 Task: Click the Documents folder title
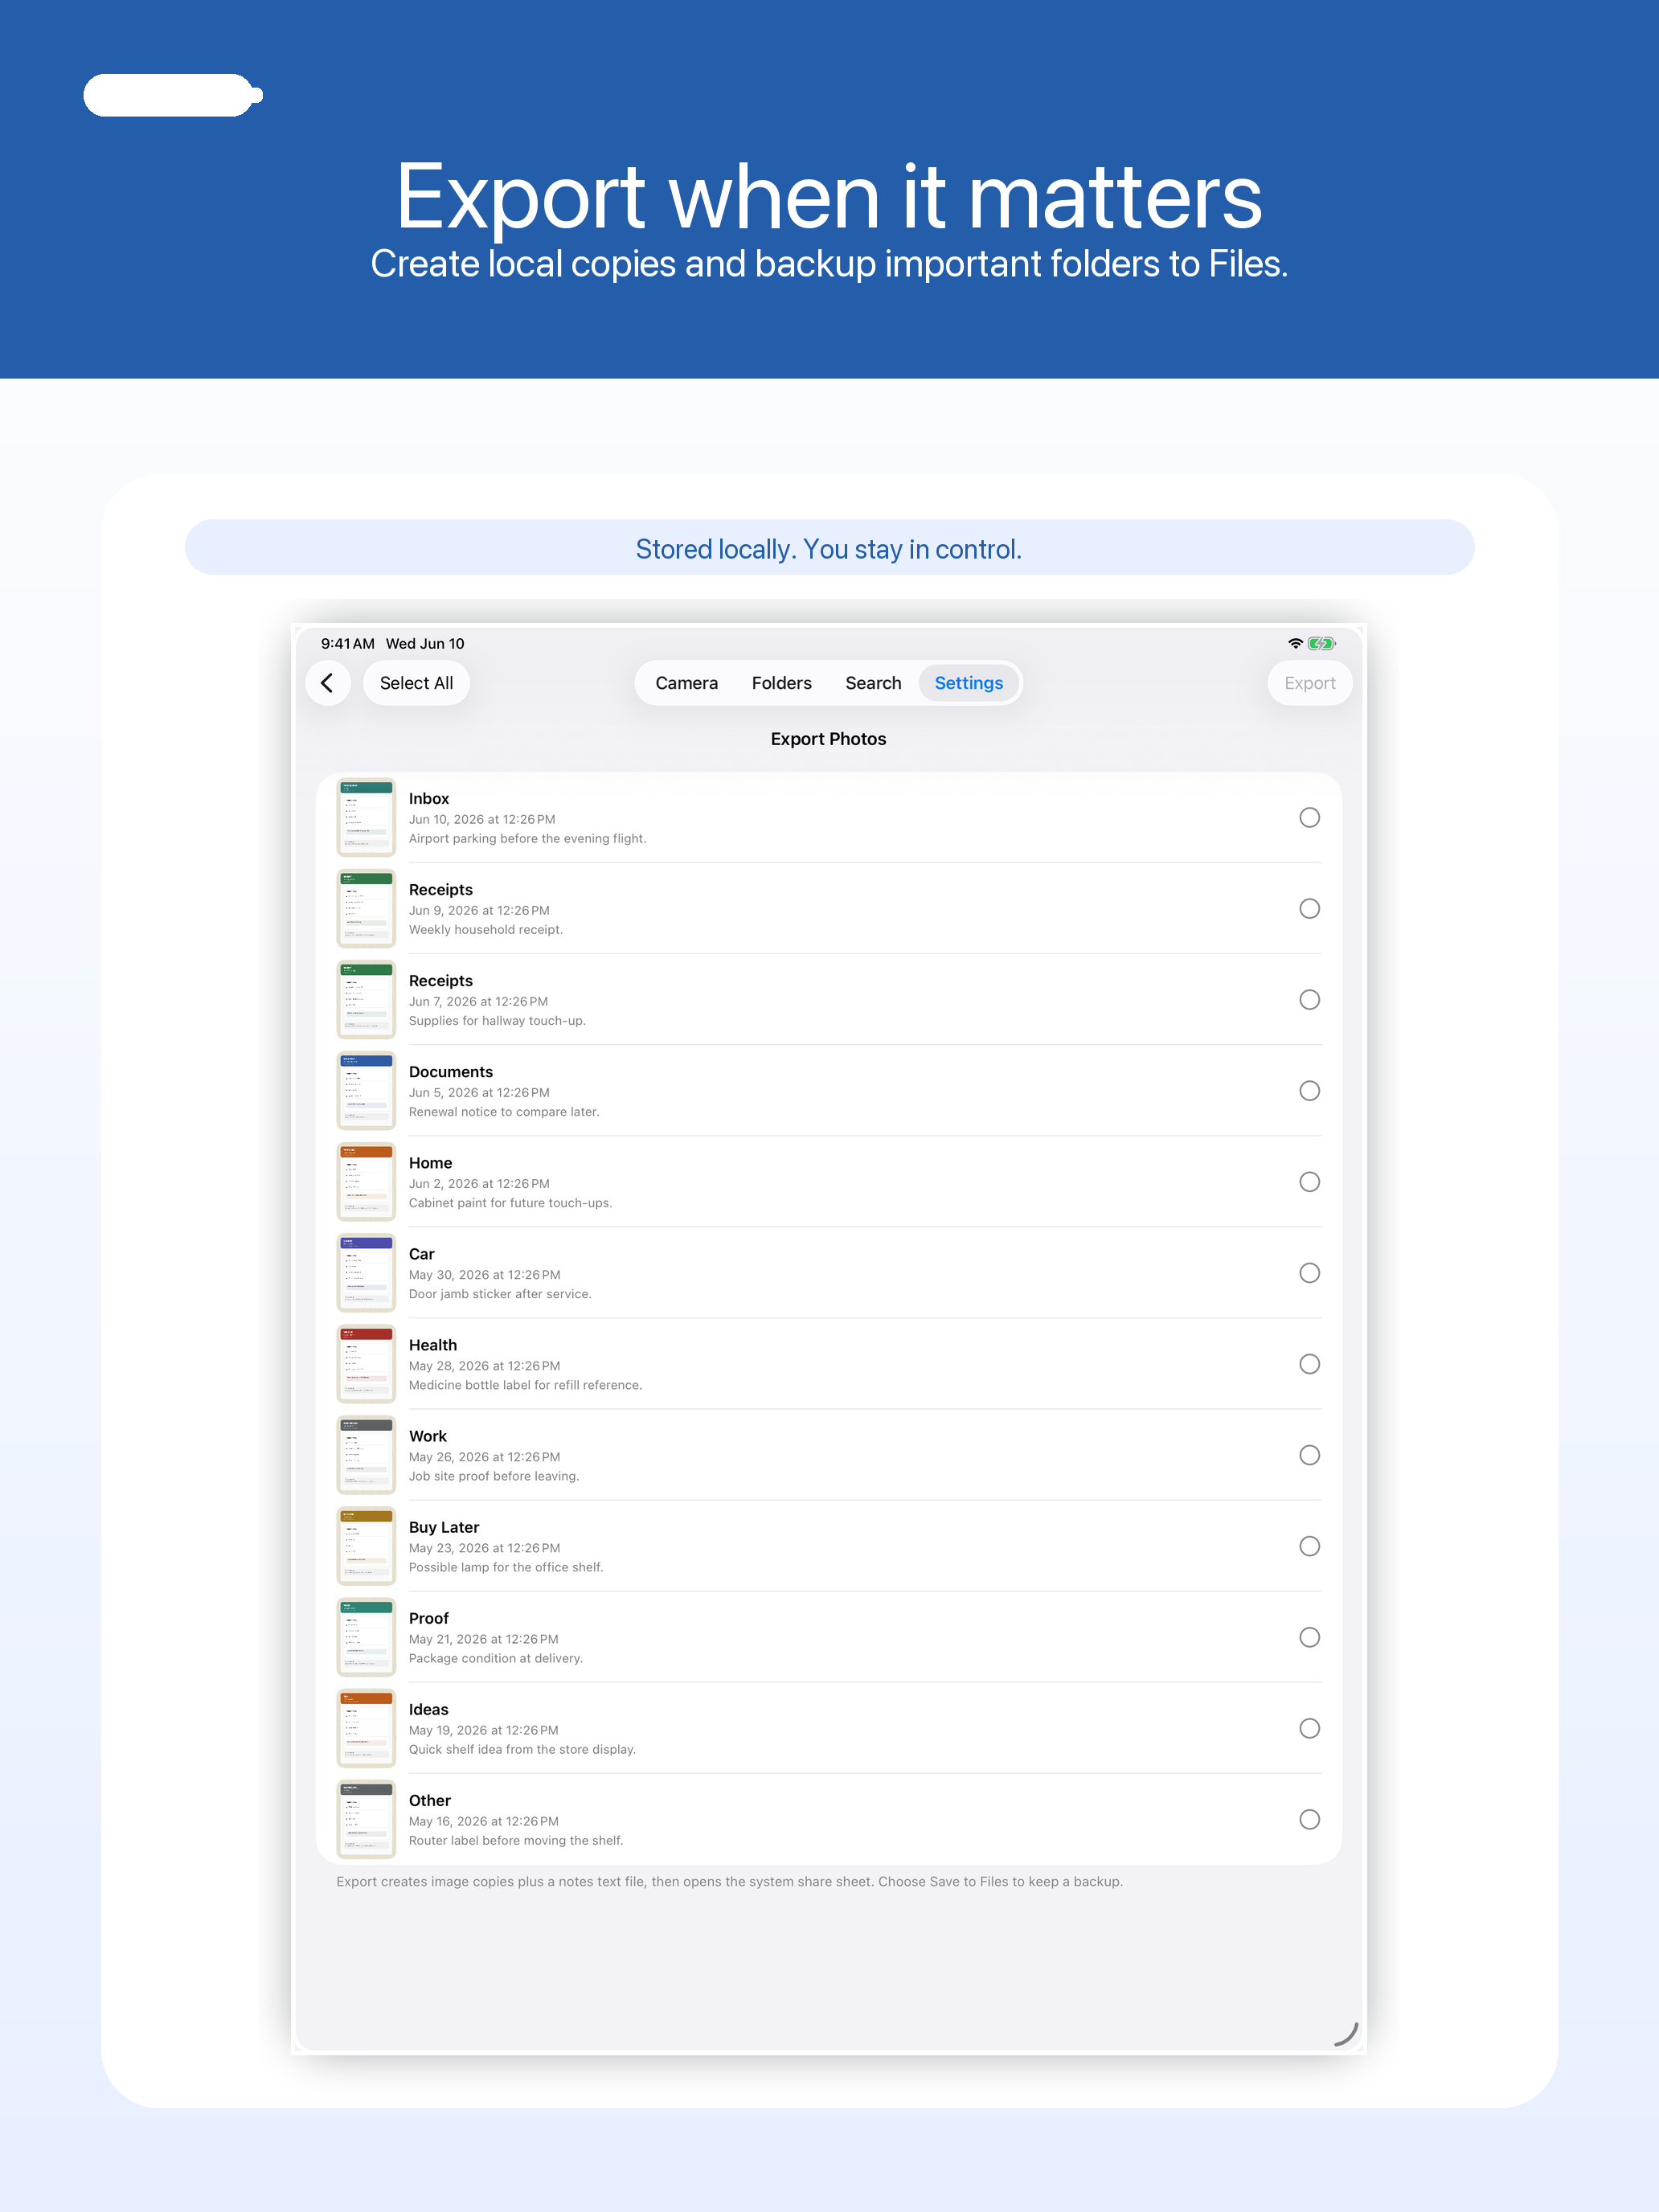(451, 1071)
